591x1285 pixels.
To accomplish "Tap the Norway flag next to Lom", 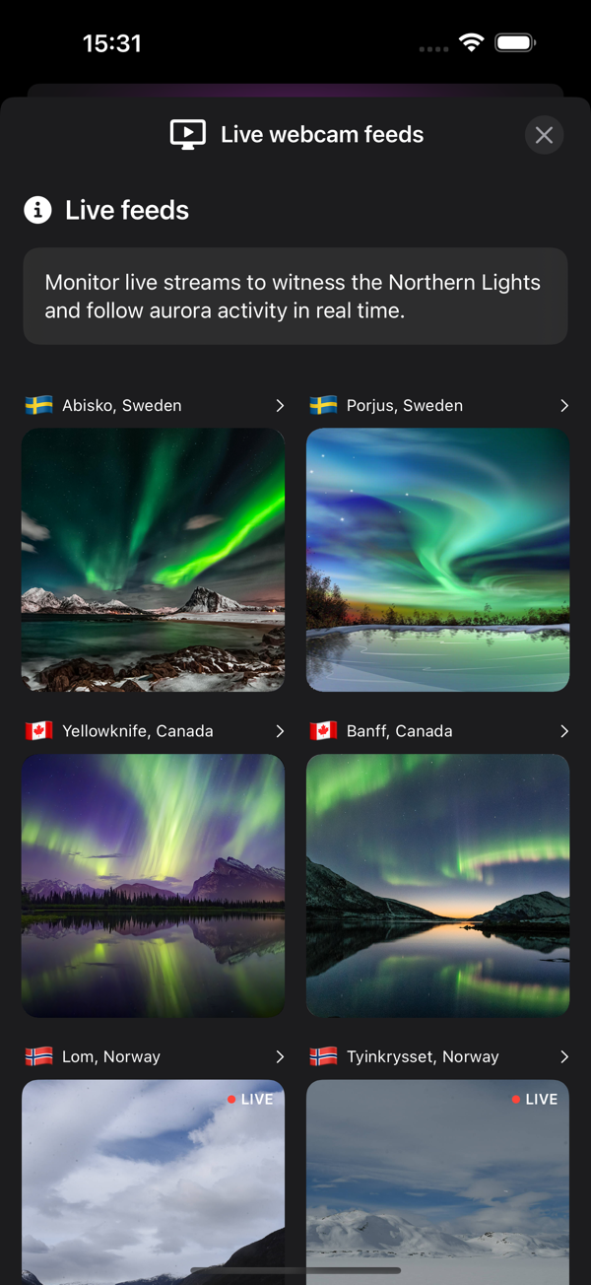I will click(x=38, y=1056).
